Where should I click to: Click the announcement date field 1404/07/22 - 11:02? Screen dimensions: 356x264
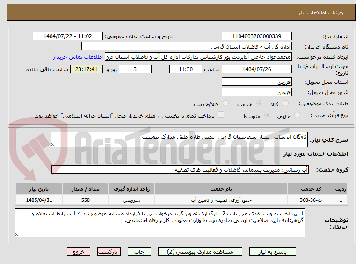(68, 36)
